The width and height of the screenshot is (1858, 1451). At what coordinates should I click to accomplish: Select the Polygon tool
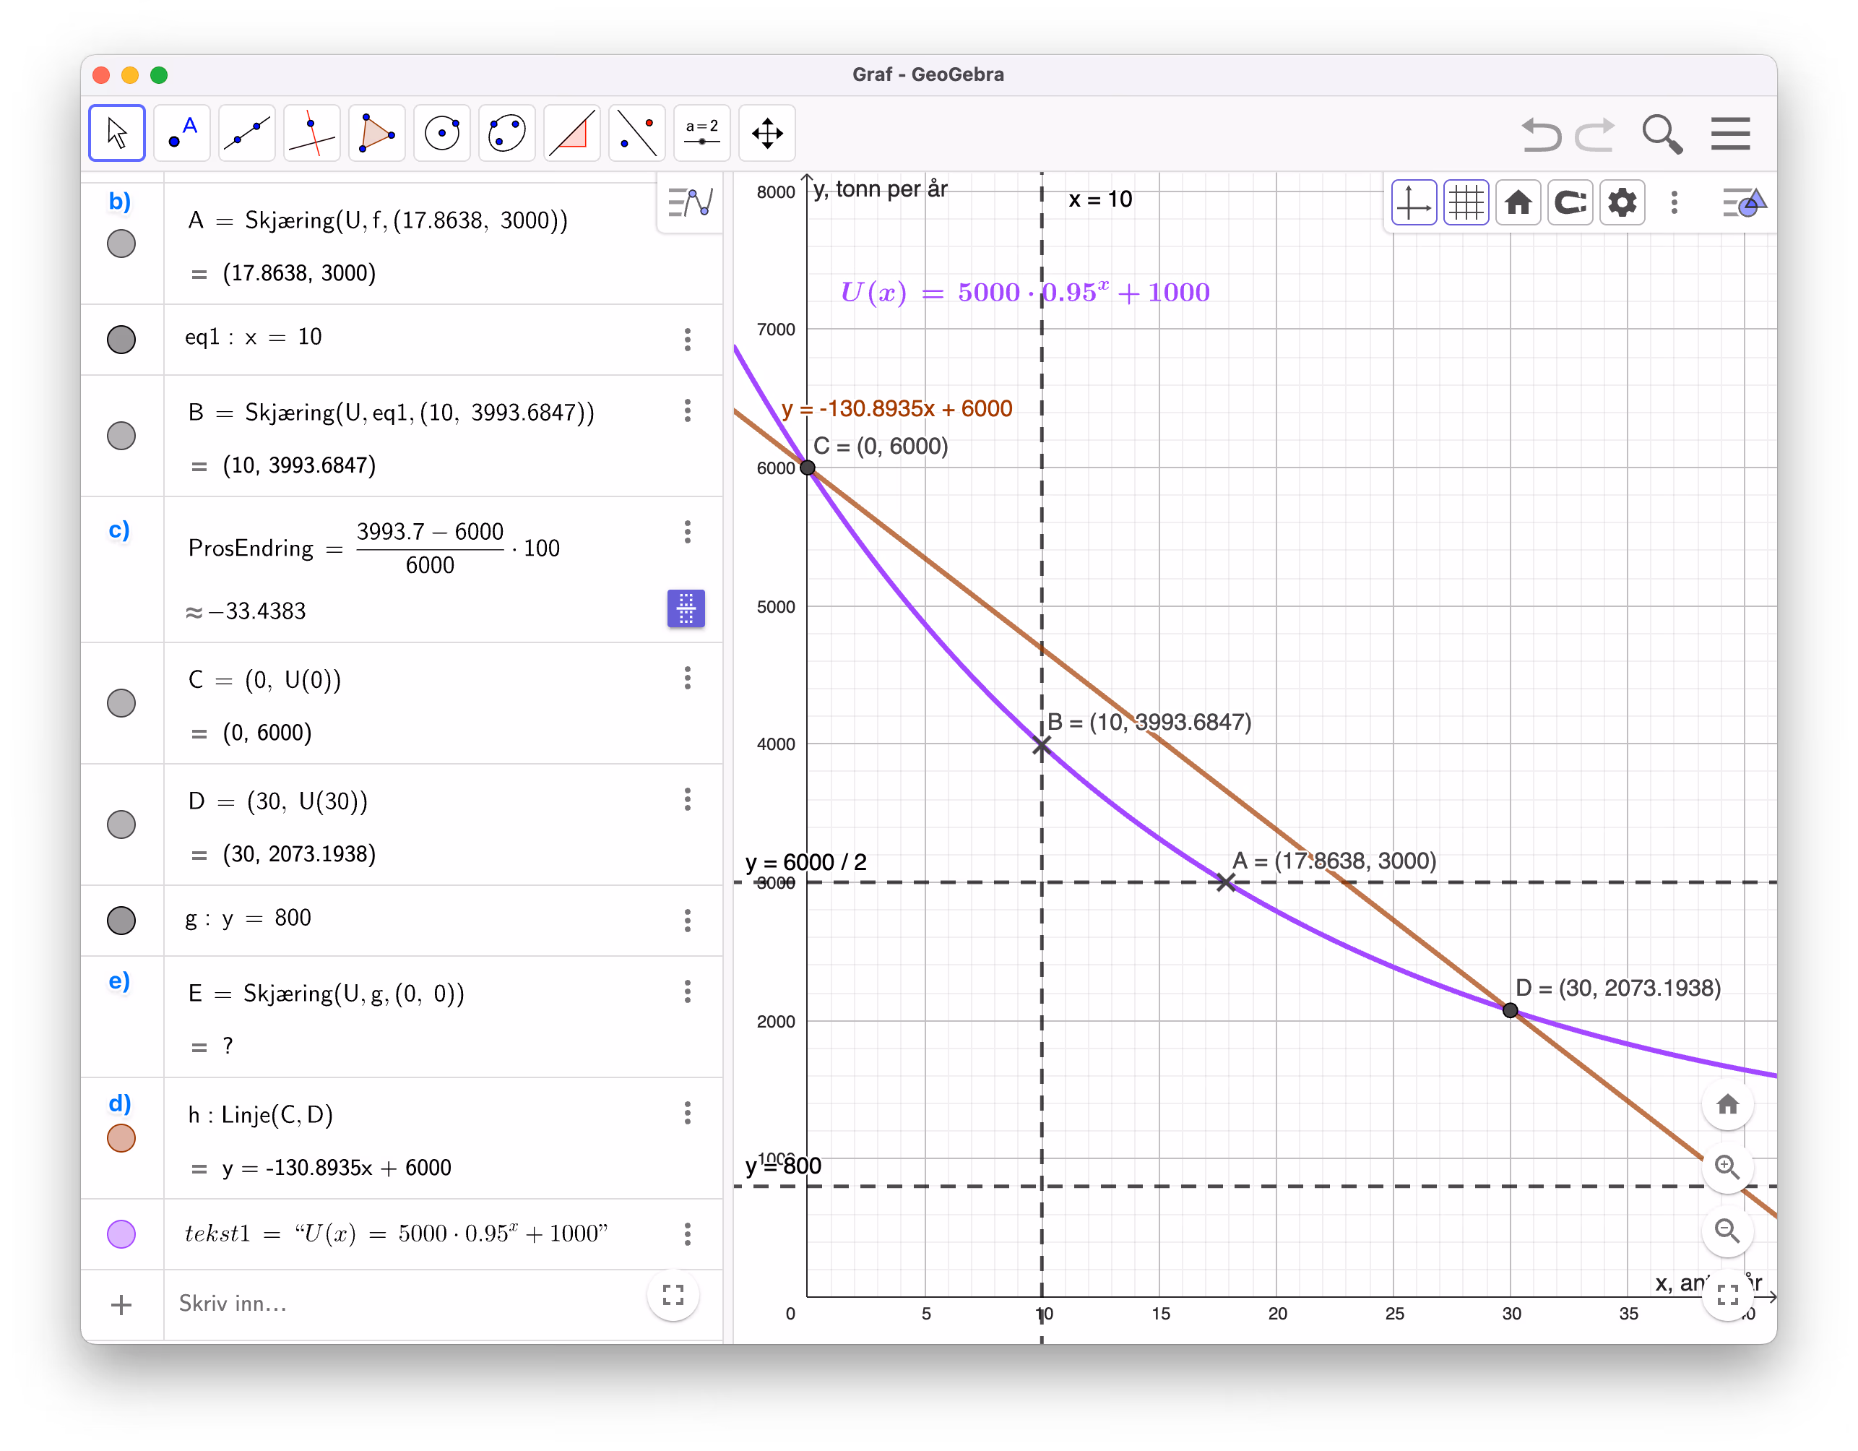click(377, 134)
